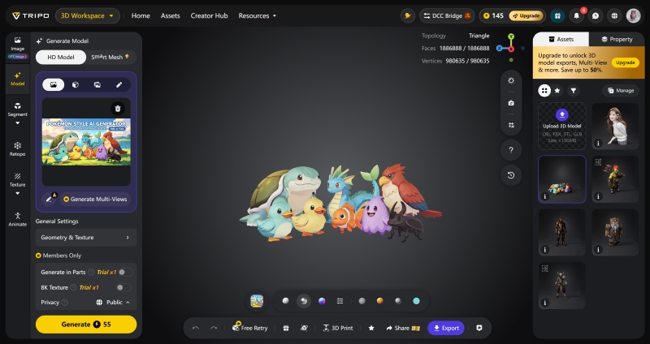Screen dimensions: 650x344
Task: Click the megaphone announcement icon
Action: [x=408, y=15]
